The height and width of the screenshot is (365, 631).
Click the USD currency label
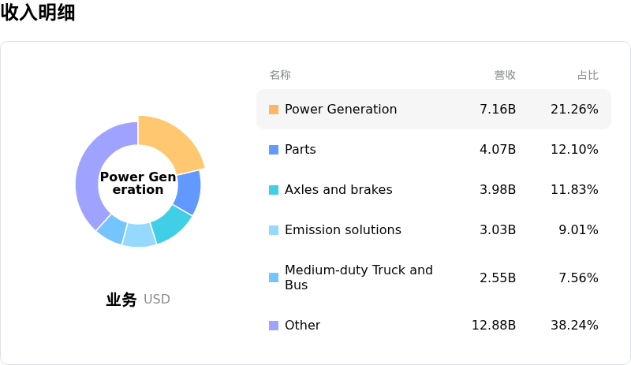tap(157, 300)
